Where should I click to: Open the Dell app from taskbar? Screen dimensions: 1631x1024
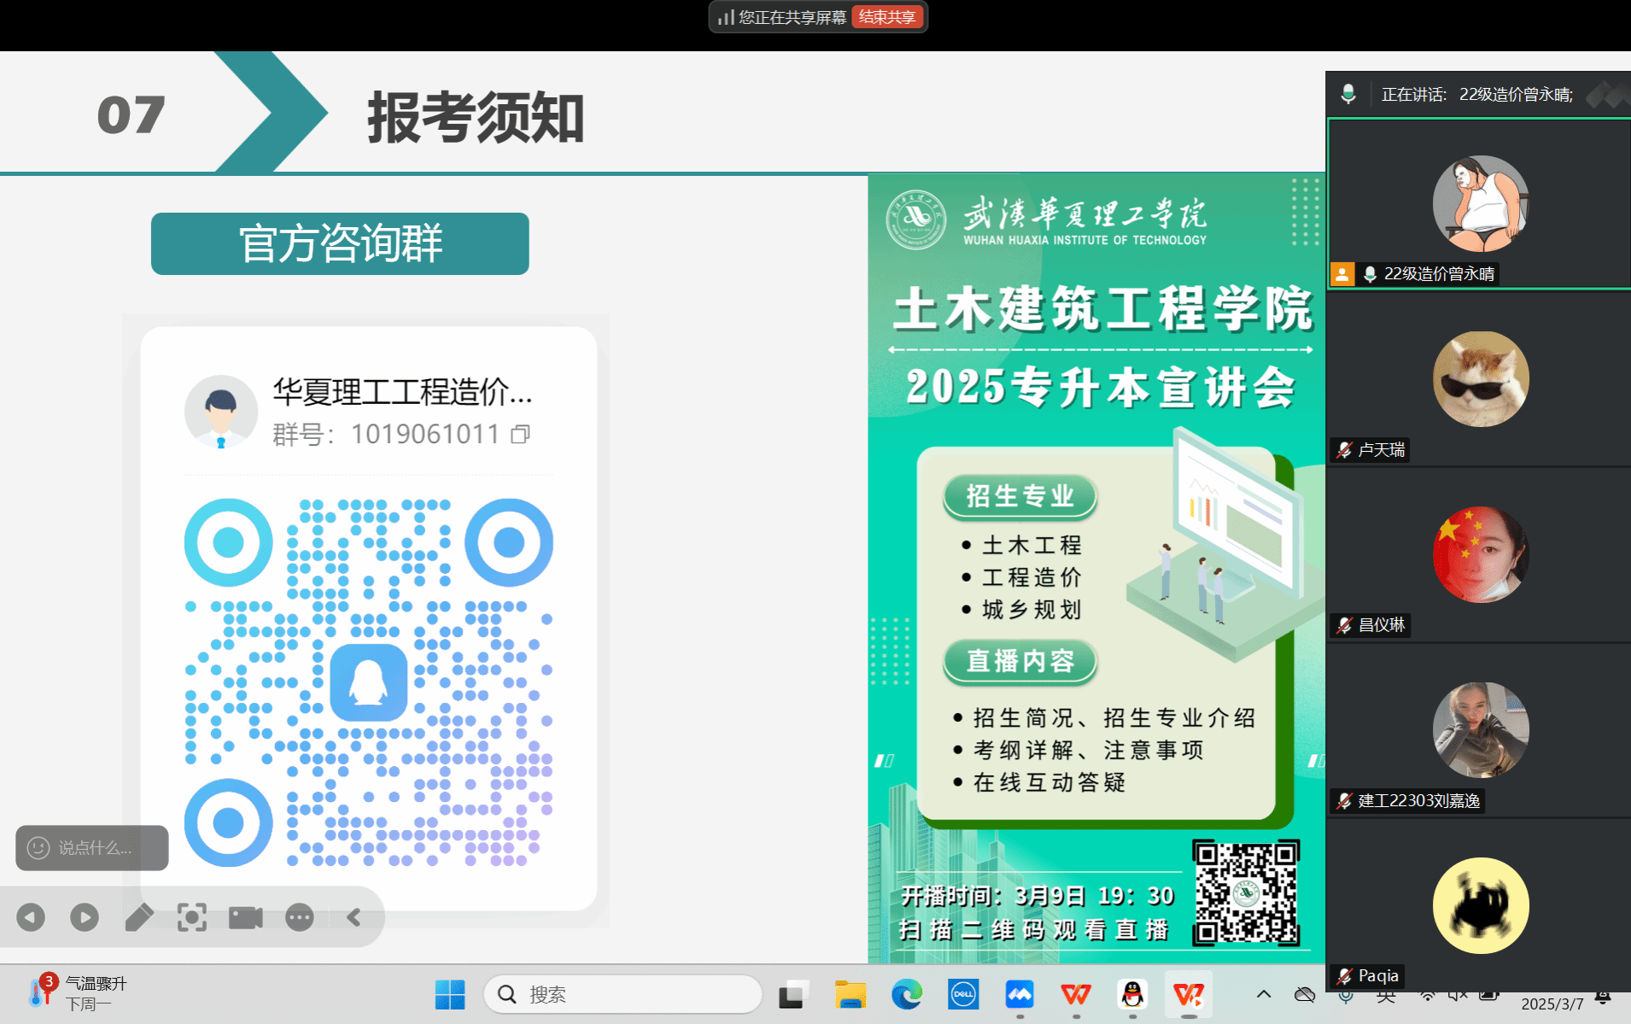click(963, 995)
